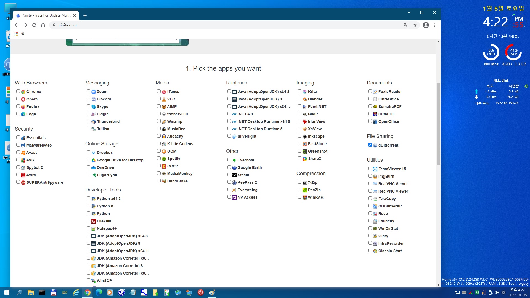This screenshot has height=298, width=530.
Task: Click the Skype app icon
Action: click(94, 107)
